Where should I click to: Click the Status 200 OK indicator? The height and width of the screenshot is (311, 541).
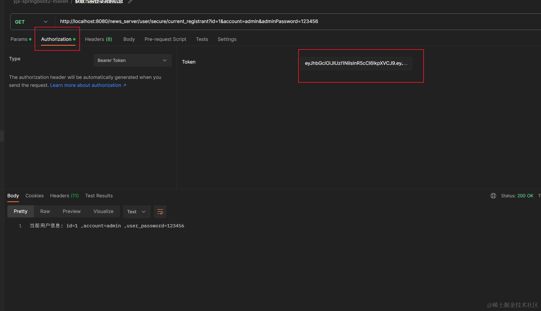[x=517, y=196]
